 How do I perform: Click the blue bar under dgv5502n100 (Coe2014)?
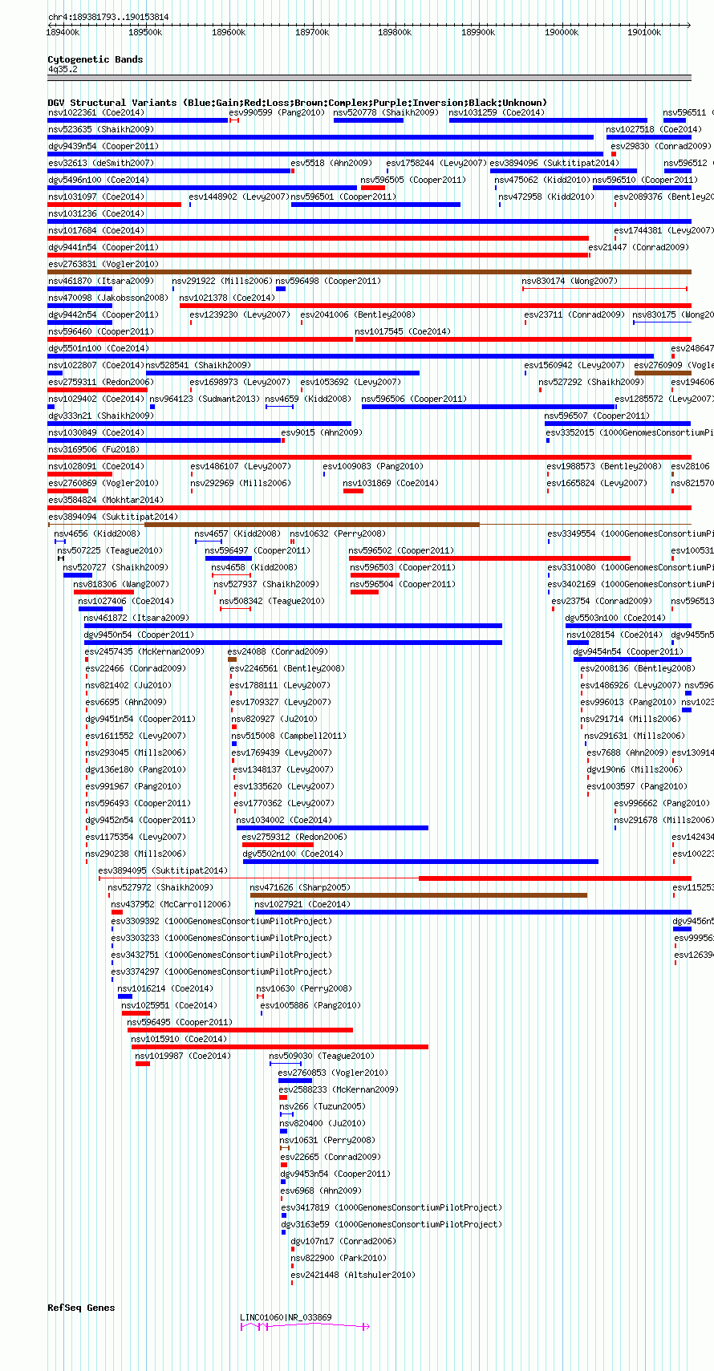tap(420, 862)
